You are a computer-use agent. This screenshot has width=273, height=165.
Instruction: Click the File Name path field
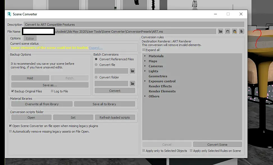(119, 31)
